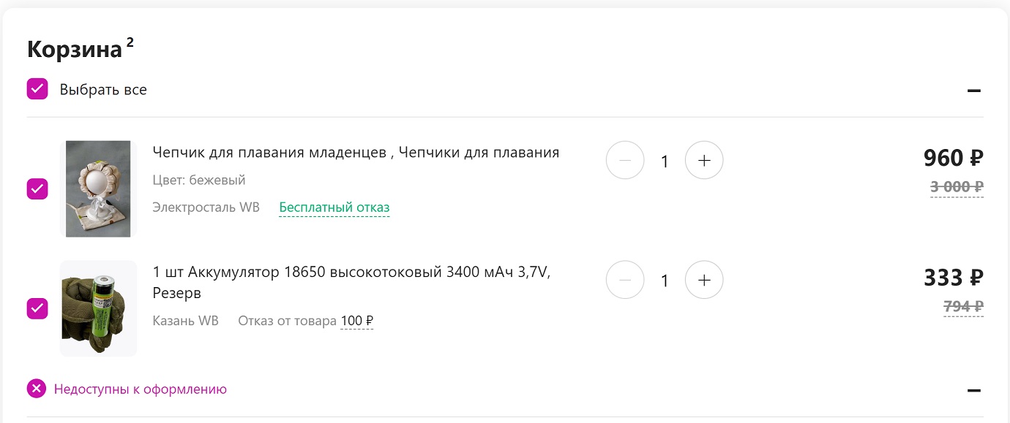The image size is (1010, 423).
Task: Click the crossed-out 3 000 ₽ price
Action: (x=957, y=187)
